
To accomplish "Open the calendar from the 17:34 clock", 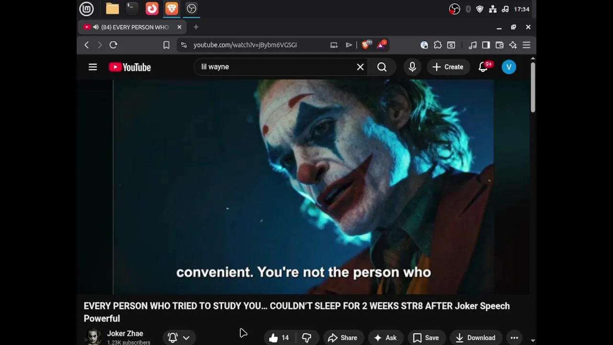I will (x=522, y=9).
